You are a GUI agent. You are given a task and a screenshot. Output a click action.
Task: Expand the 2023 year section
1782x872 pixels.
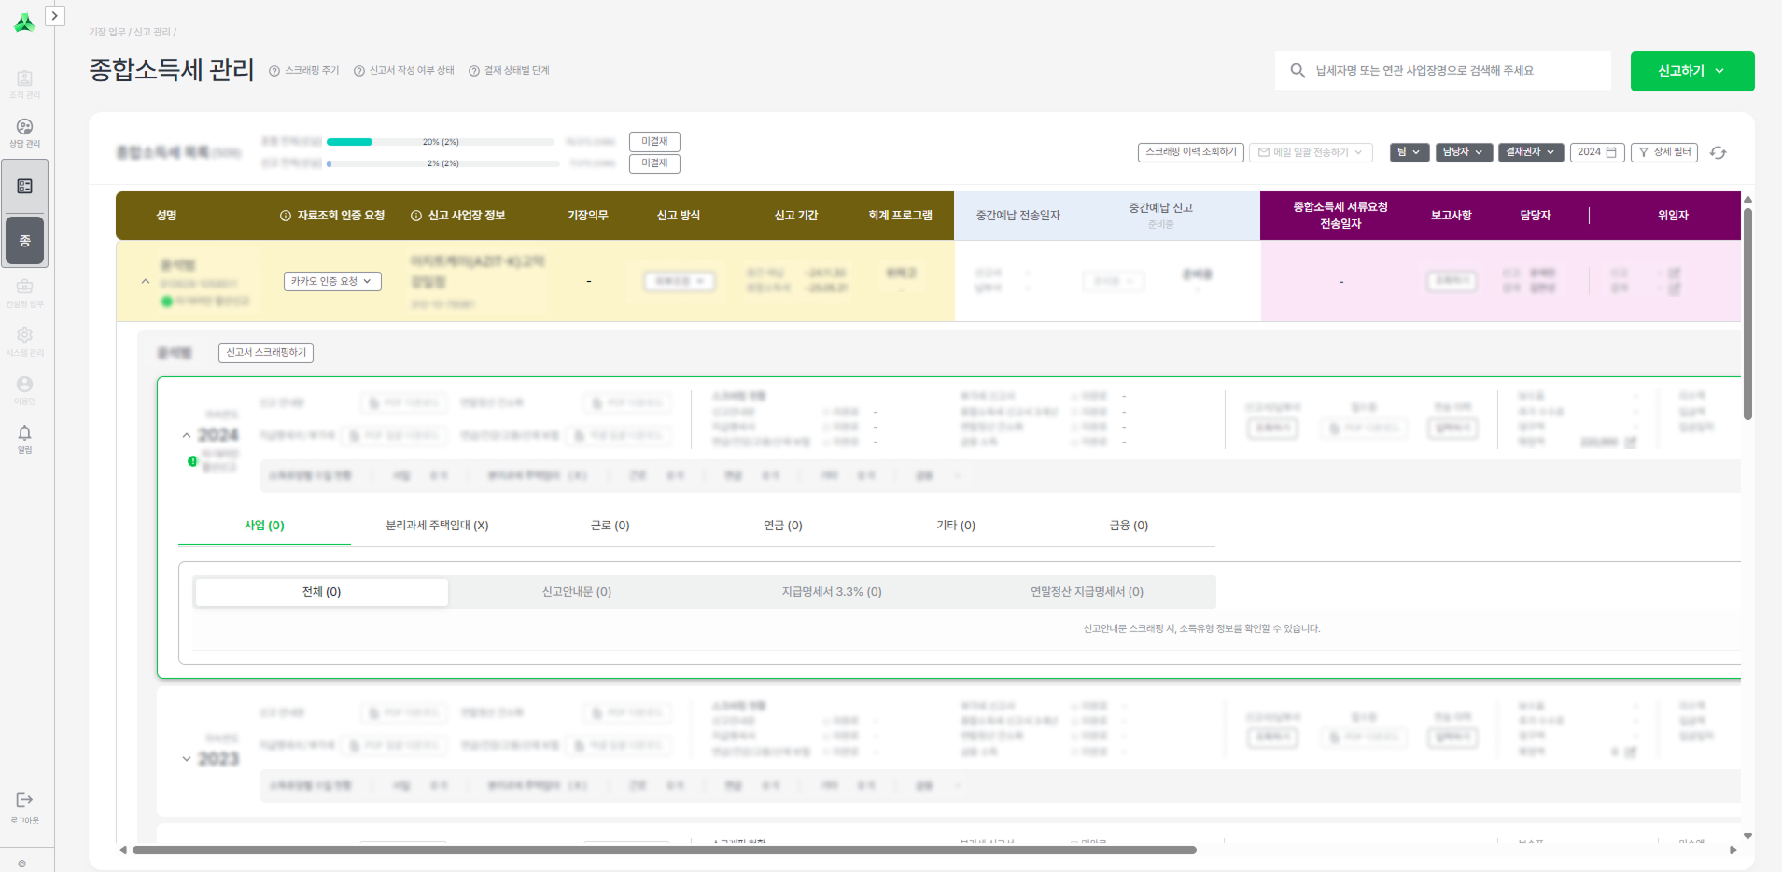coord(187,759)
